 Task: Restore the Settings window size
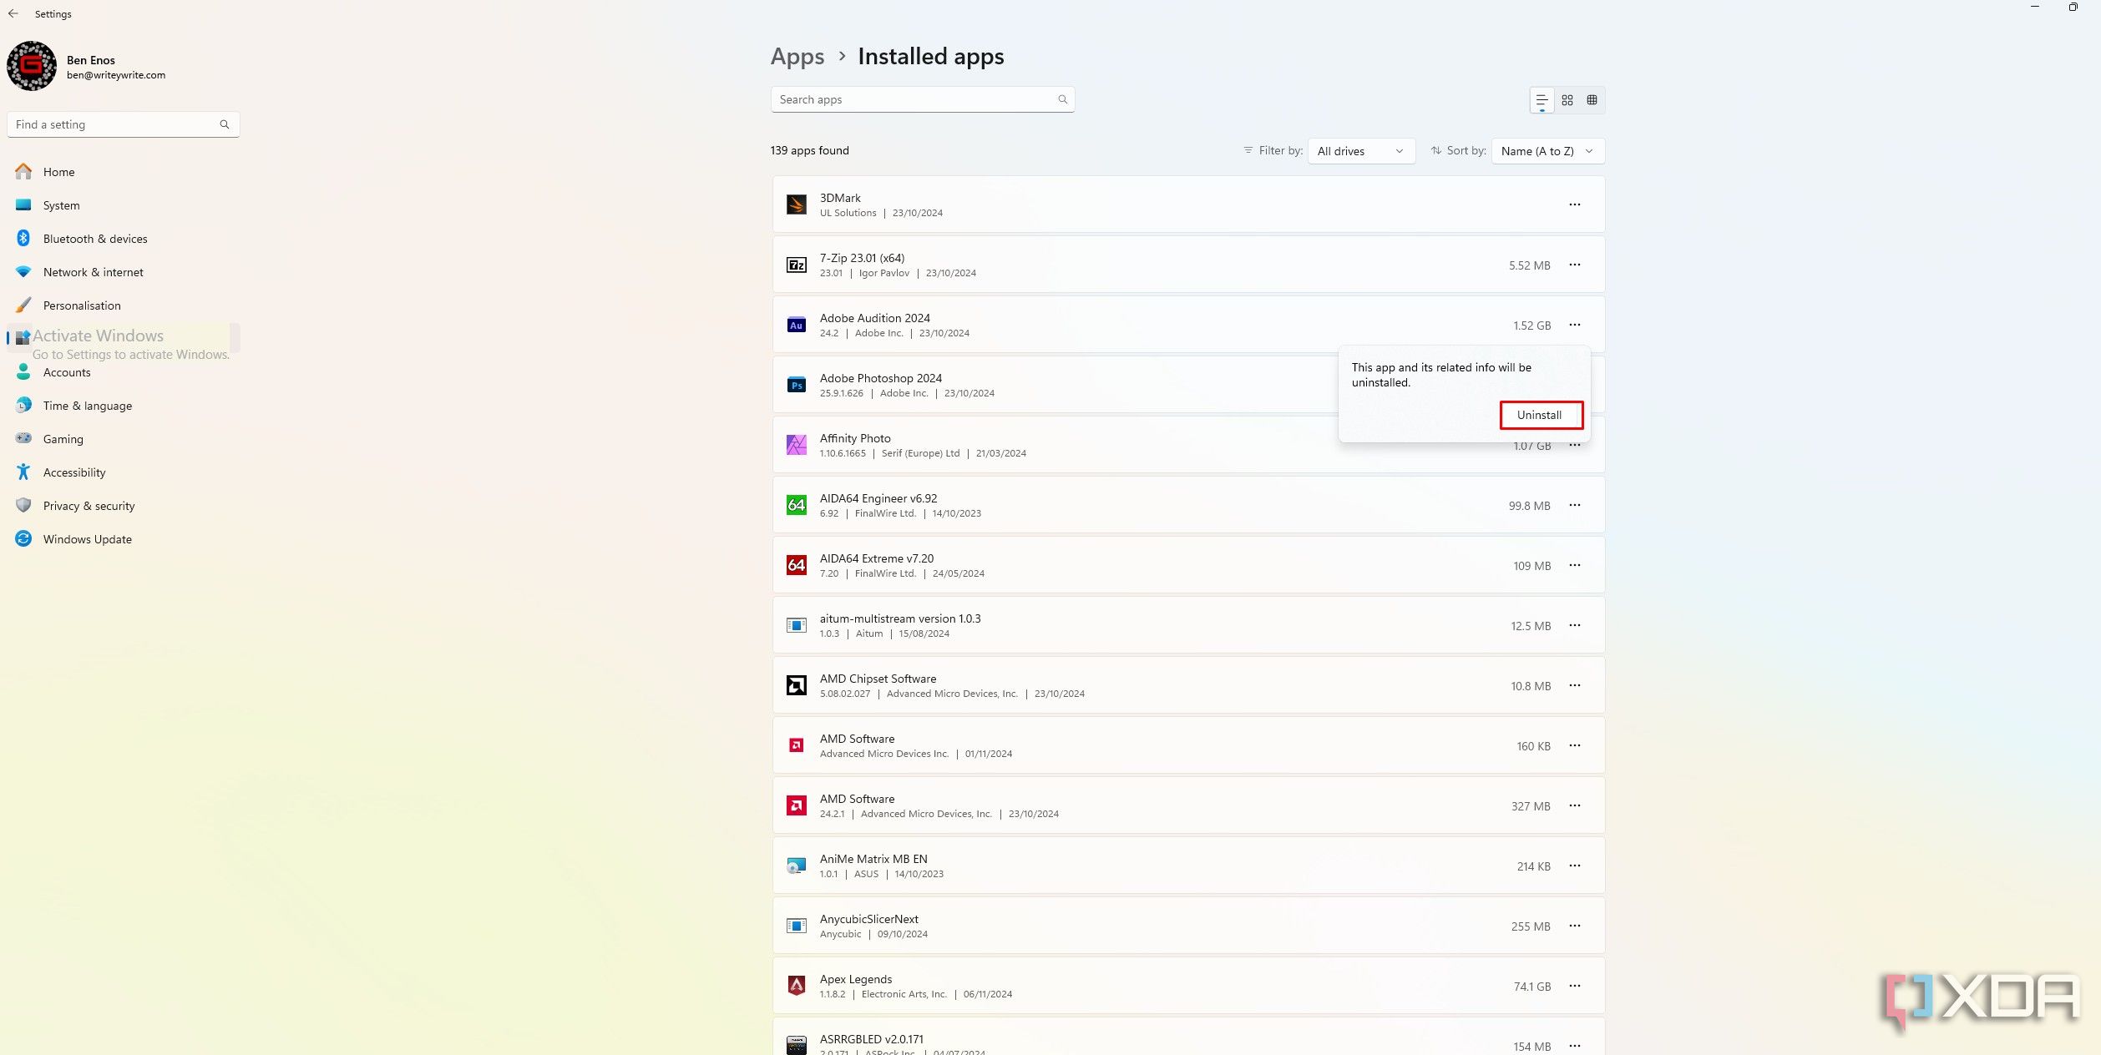click(2073, 7)
